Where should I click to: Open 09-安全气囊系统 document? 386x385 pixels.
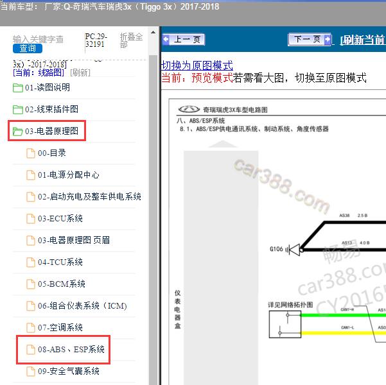click(x=69, y=371)
